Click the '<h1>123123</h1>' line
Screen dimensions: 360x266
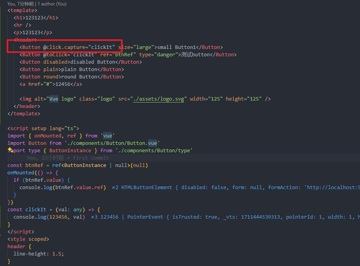pyautogui.click(x=36, y=17)
